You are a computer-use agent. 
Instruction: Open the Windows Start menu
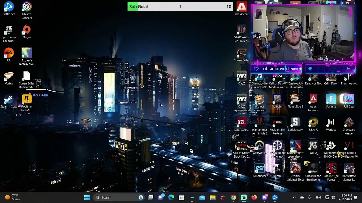[x=87, y=197]
